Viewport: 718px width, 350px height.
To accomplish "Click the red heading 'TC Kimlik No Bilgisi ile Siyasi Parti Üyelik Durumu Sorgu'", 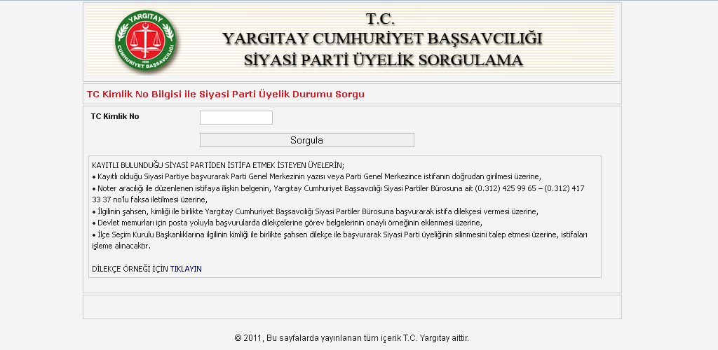I will 226,94.
